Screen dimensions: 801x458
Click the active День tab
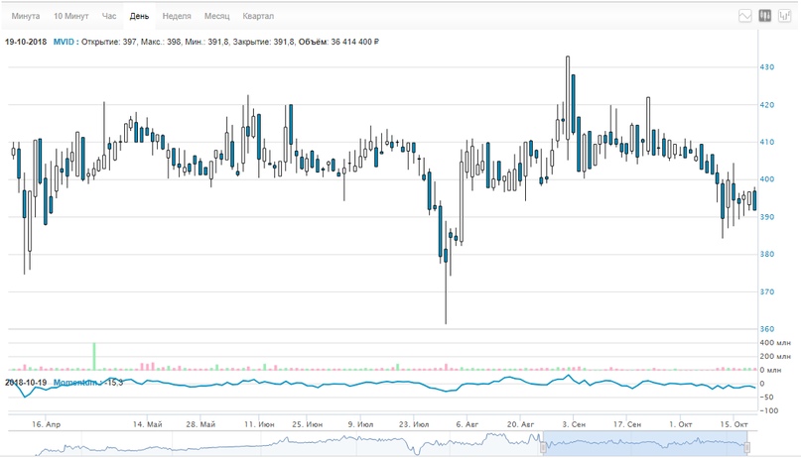[140, 17]
